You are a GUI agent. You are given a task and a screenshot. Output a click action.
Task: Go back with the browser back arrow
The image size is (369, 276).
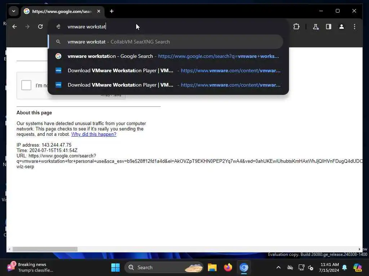click(14, 27)
